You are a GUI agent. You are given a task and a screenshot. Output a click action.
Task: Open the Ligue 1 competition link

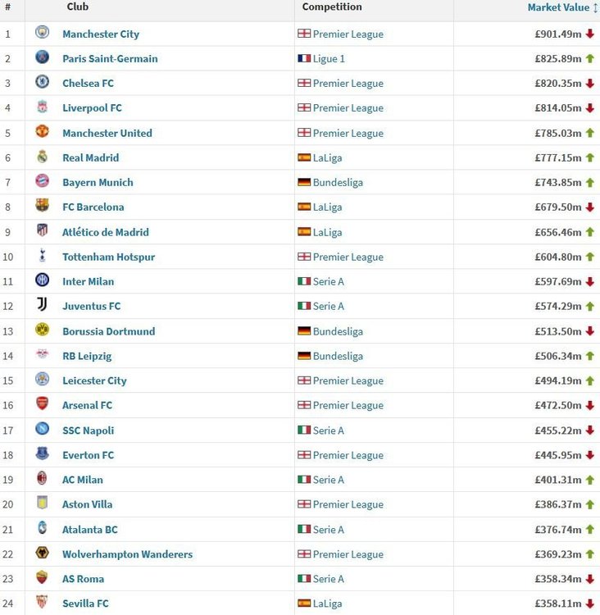coord(329,59)
